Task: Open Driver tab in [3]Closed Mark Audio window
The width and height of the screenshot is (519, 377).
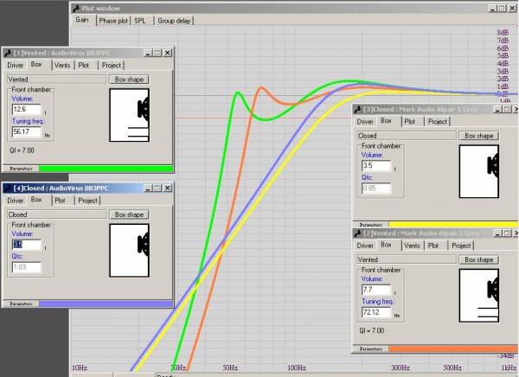Action: [365, 122]
